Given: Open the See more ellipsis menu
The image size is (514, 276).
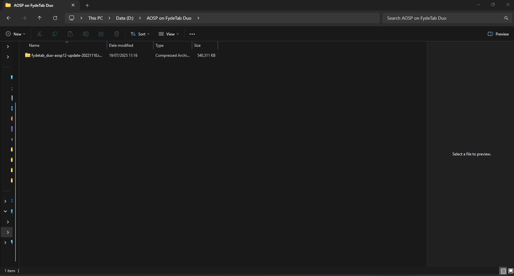Looking at the screenshot, I should (192, 34).
